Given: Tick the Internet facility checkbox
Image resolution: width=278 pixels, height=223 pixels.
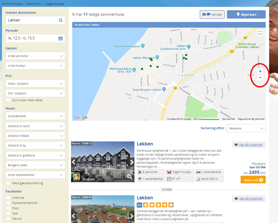Looking at the screenshot, I should point(8,198).
